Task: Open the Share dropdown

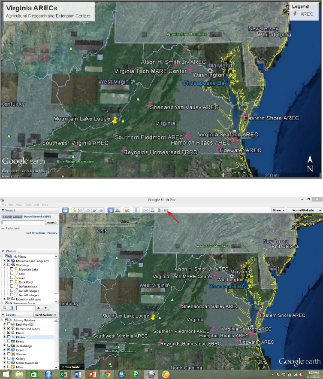Action: pyautogui.click(x=278, y=210)
